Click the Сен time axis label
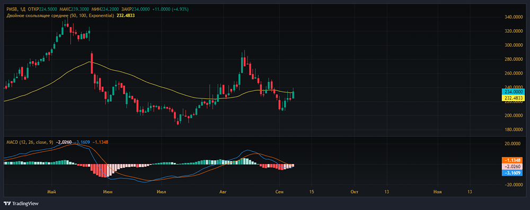Viewport: 530px width, 210px height. tap(279, 192)
